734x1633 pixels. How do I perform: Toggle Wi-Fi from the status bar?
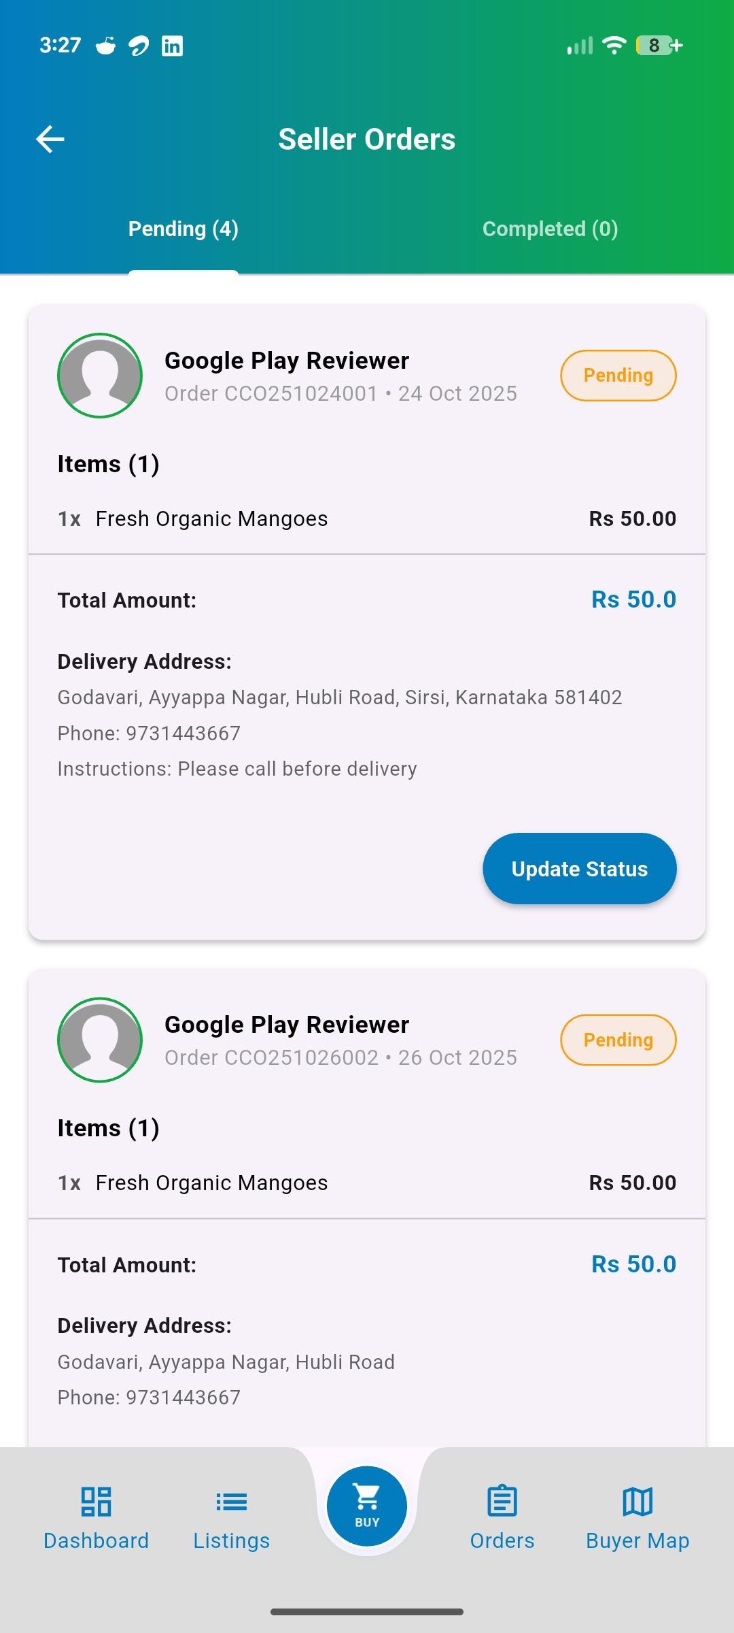pos(613,45)
